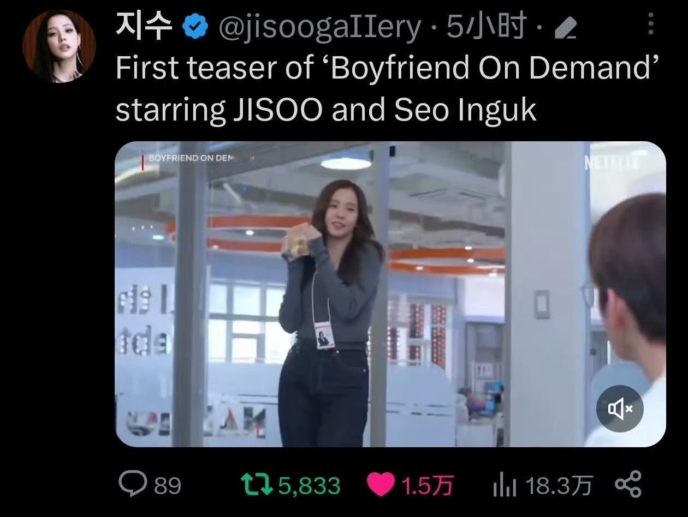Open the 지수 display name profile

[x=144, y=26]
